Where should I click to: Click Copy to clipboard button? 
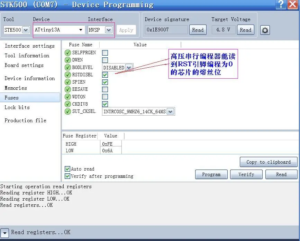(269, 162)
